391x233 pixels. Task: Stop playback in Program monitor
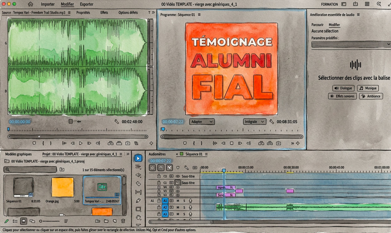click(232, 143)
